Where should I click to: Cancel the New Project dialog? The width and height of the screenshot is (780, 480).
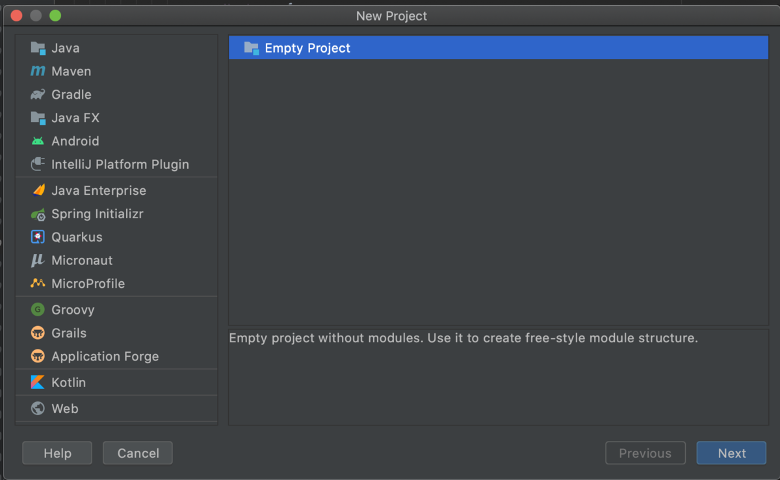pos(137,453)
